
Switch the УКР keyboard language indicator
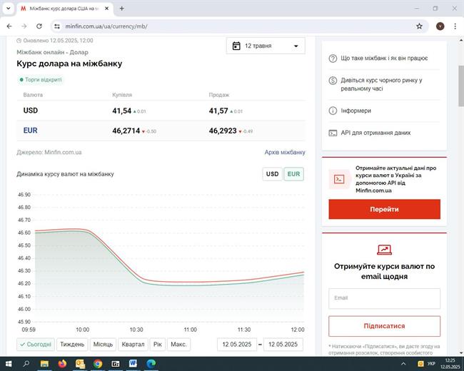(x=431, y=364)
